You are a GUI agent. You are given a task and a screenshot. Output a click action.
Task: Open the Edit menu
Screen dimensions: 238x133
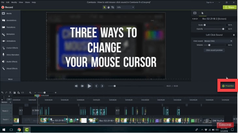(8, 2)
